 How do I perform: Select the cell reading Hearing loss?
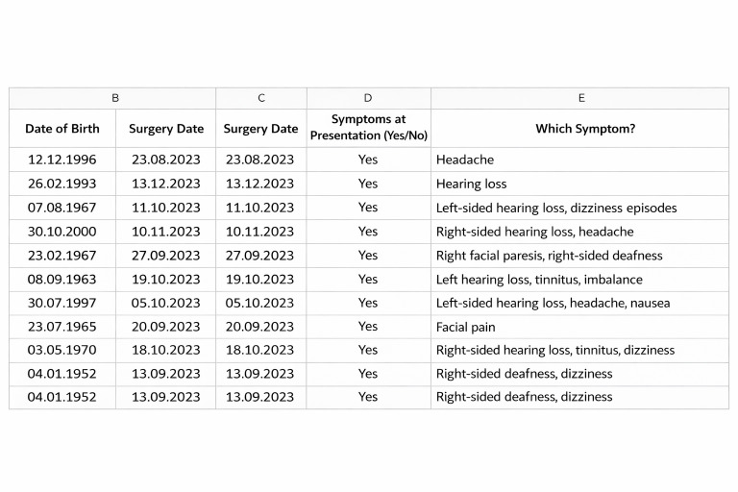(x=579, y=184)
